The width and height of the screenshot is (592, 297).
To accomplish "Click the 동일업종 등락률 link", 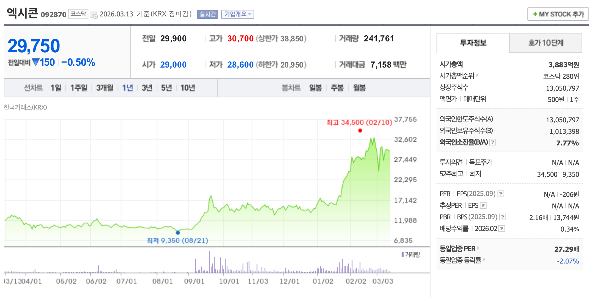I will coord(460,260).
